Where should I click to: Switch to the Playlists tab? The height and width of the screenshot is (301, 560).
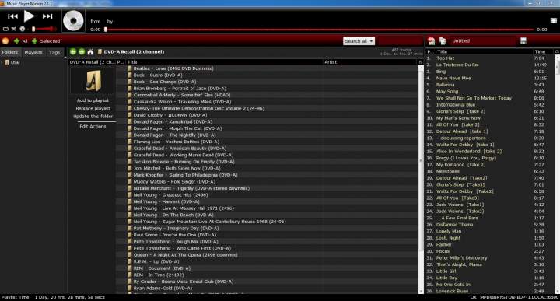click(33, 52)
